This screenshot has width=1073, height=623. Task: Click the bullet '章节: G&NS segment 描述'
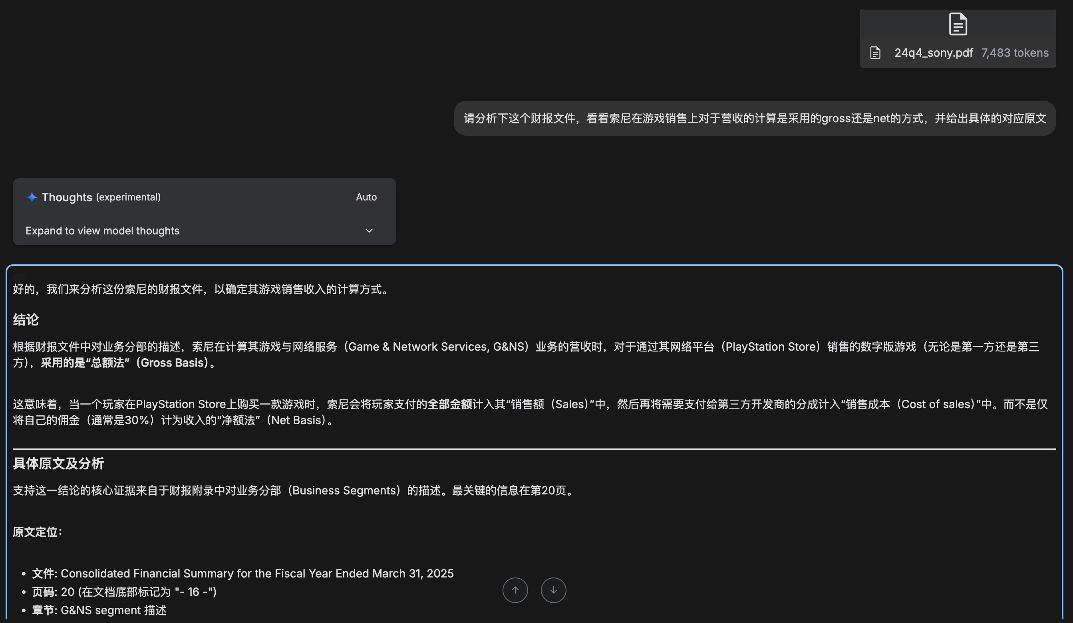(x=99, y=610)
